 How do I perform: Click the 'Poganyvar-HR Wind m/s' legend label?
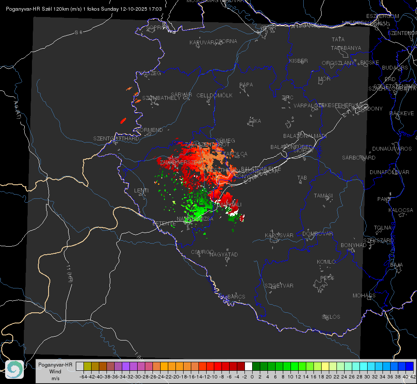(x=55, y=372)
